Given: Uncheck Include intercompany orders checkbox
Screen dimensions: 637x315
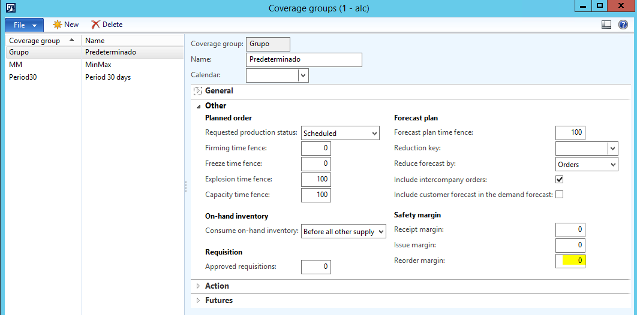Looking at the screenshot, I should coord(560,179).
